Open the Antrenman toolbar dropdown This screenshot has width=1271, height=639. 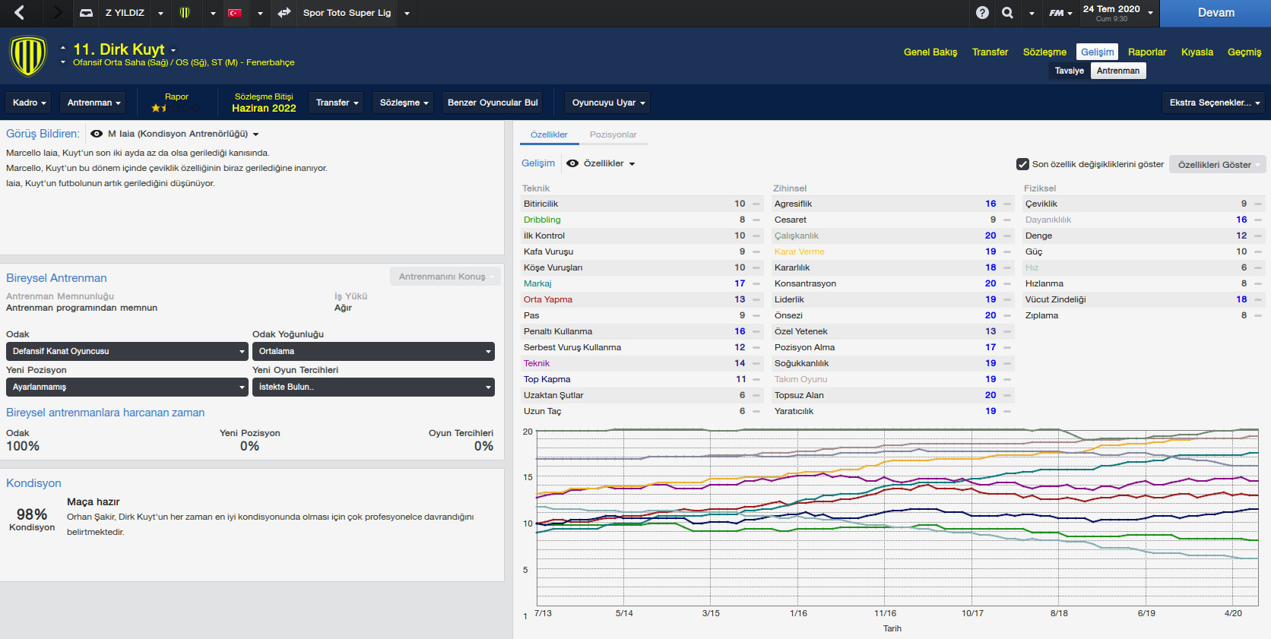(94, 103)
